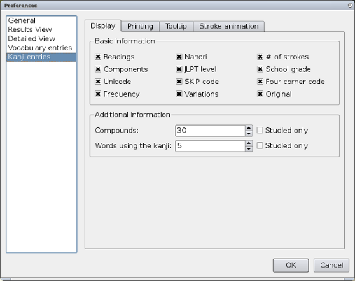Click the Compounds number input field
The width and height of the screenshot is (355, 281).
click(210, 131)
